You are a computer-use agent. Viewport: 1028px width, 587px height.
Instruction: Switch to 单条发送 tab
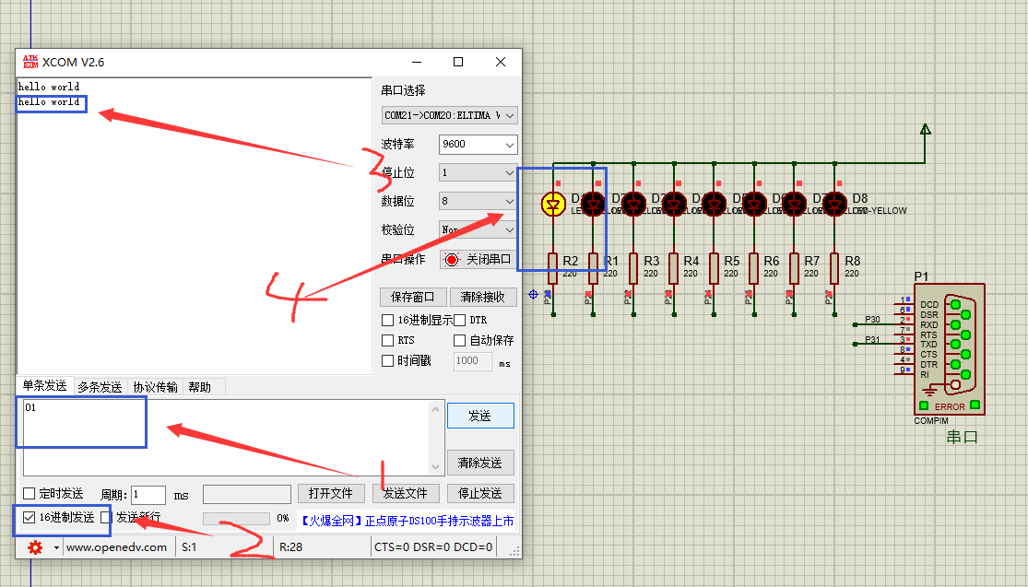44,385
